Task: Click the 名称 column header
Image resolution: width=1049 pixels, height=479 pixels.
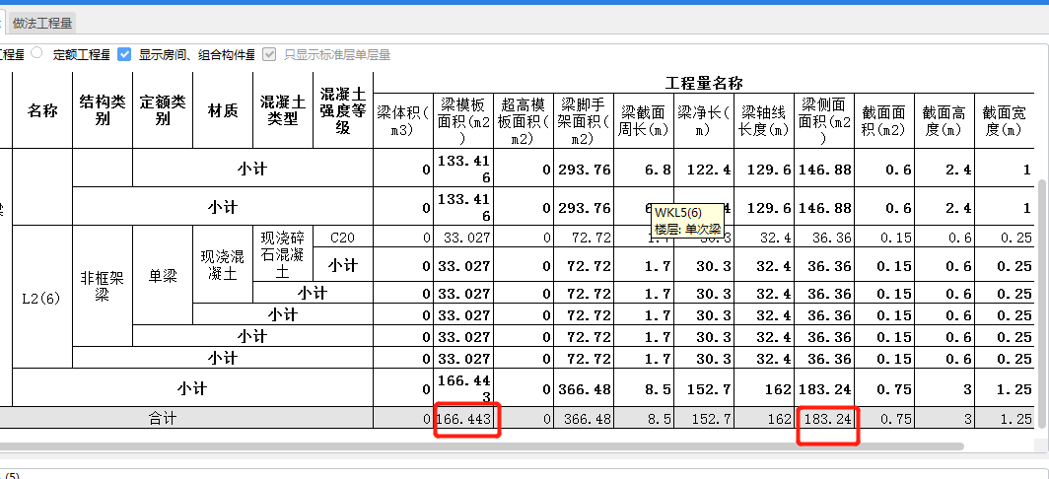Action: pos(42,110)
